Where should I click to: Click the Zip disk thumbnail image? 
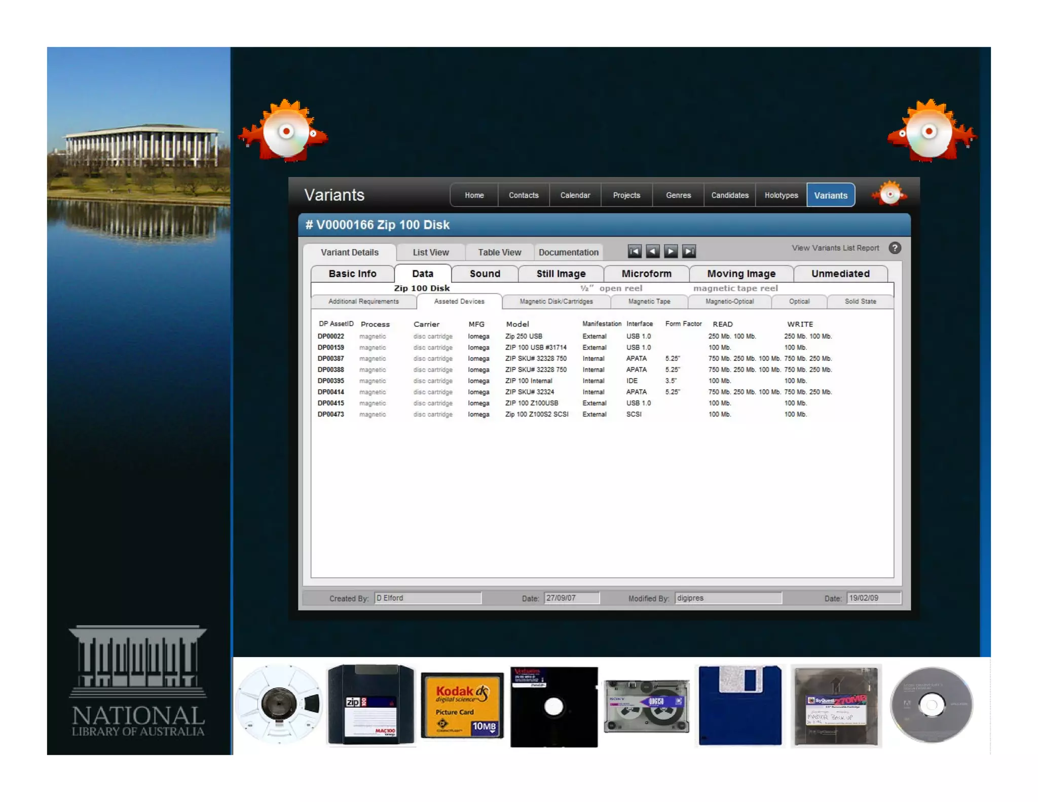click(370, 705)
